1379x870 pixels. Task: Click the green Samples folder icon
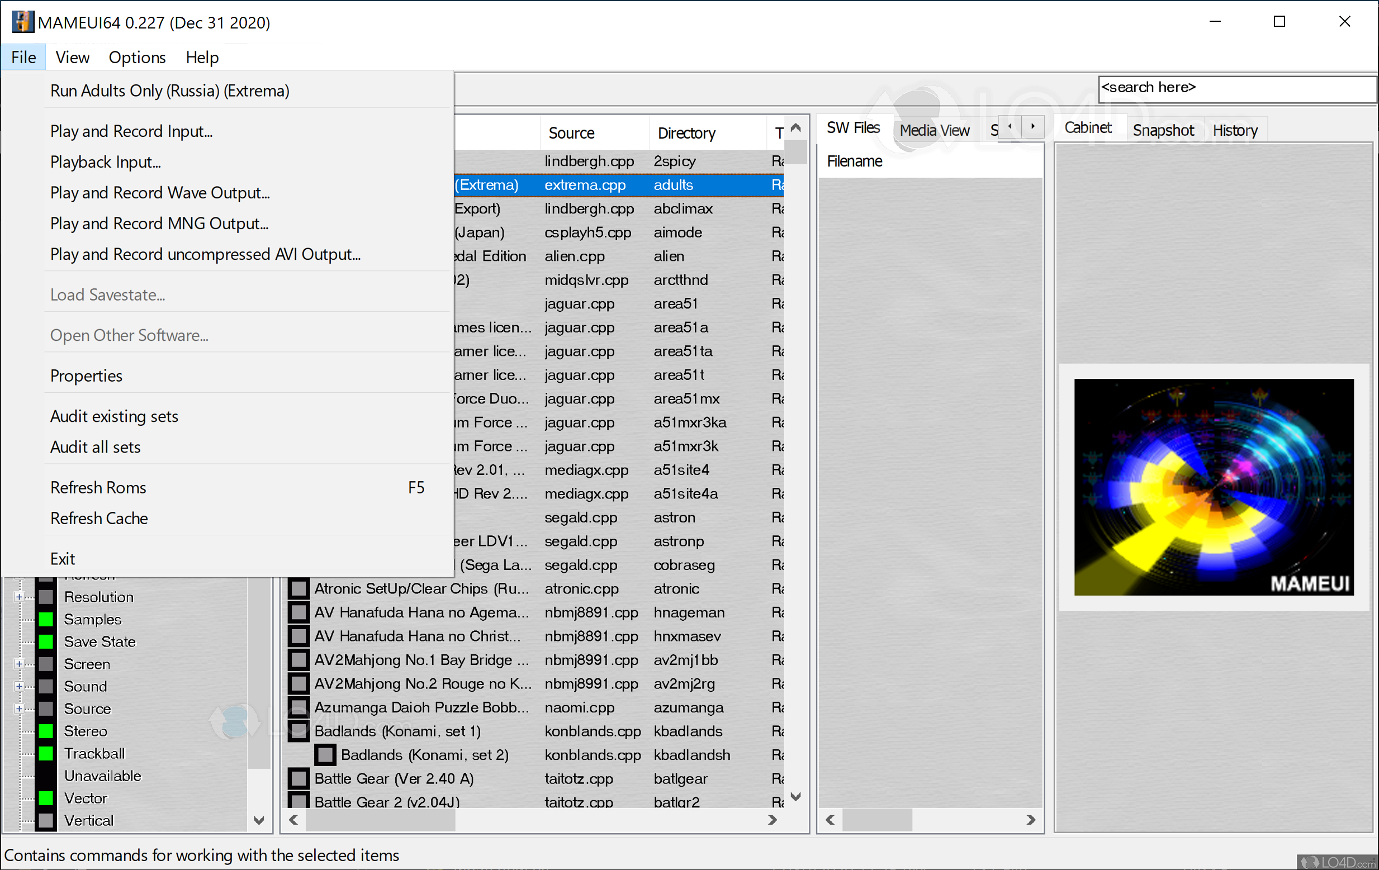[x=46, y=619]
